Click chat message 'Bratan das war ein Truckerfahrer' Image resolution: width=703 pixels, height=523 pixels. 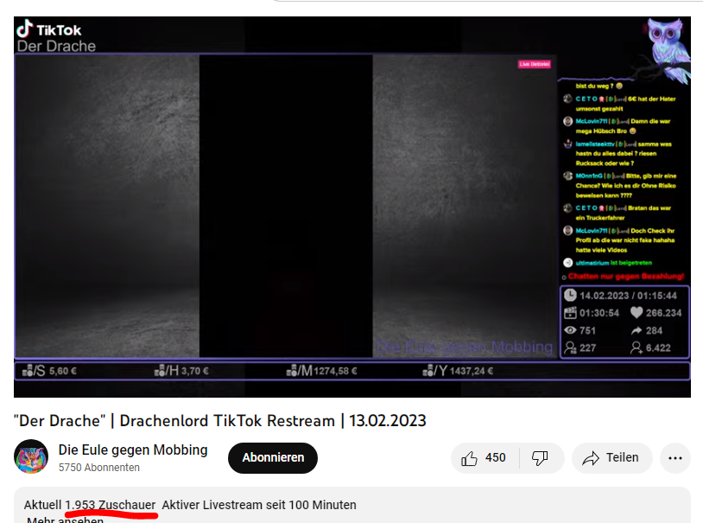[624, 213]
